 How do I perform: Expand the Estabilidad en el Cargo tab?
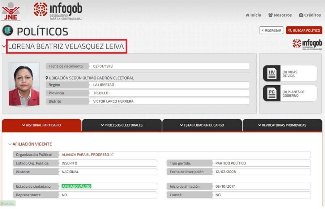tap(202, 125)
